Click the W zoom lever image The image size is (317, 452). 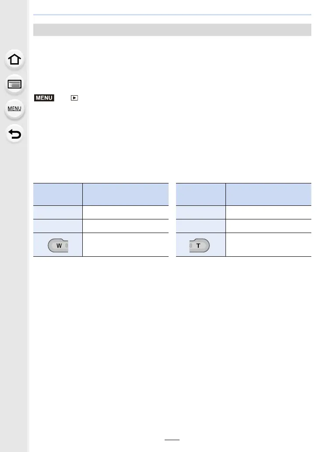(58, 245)
